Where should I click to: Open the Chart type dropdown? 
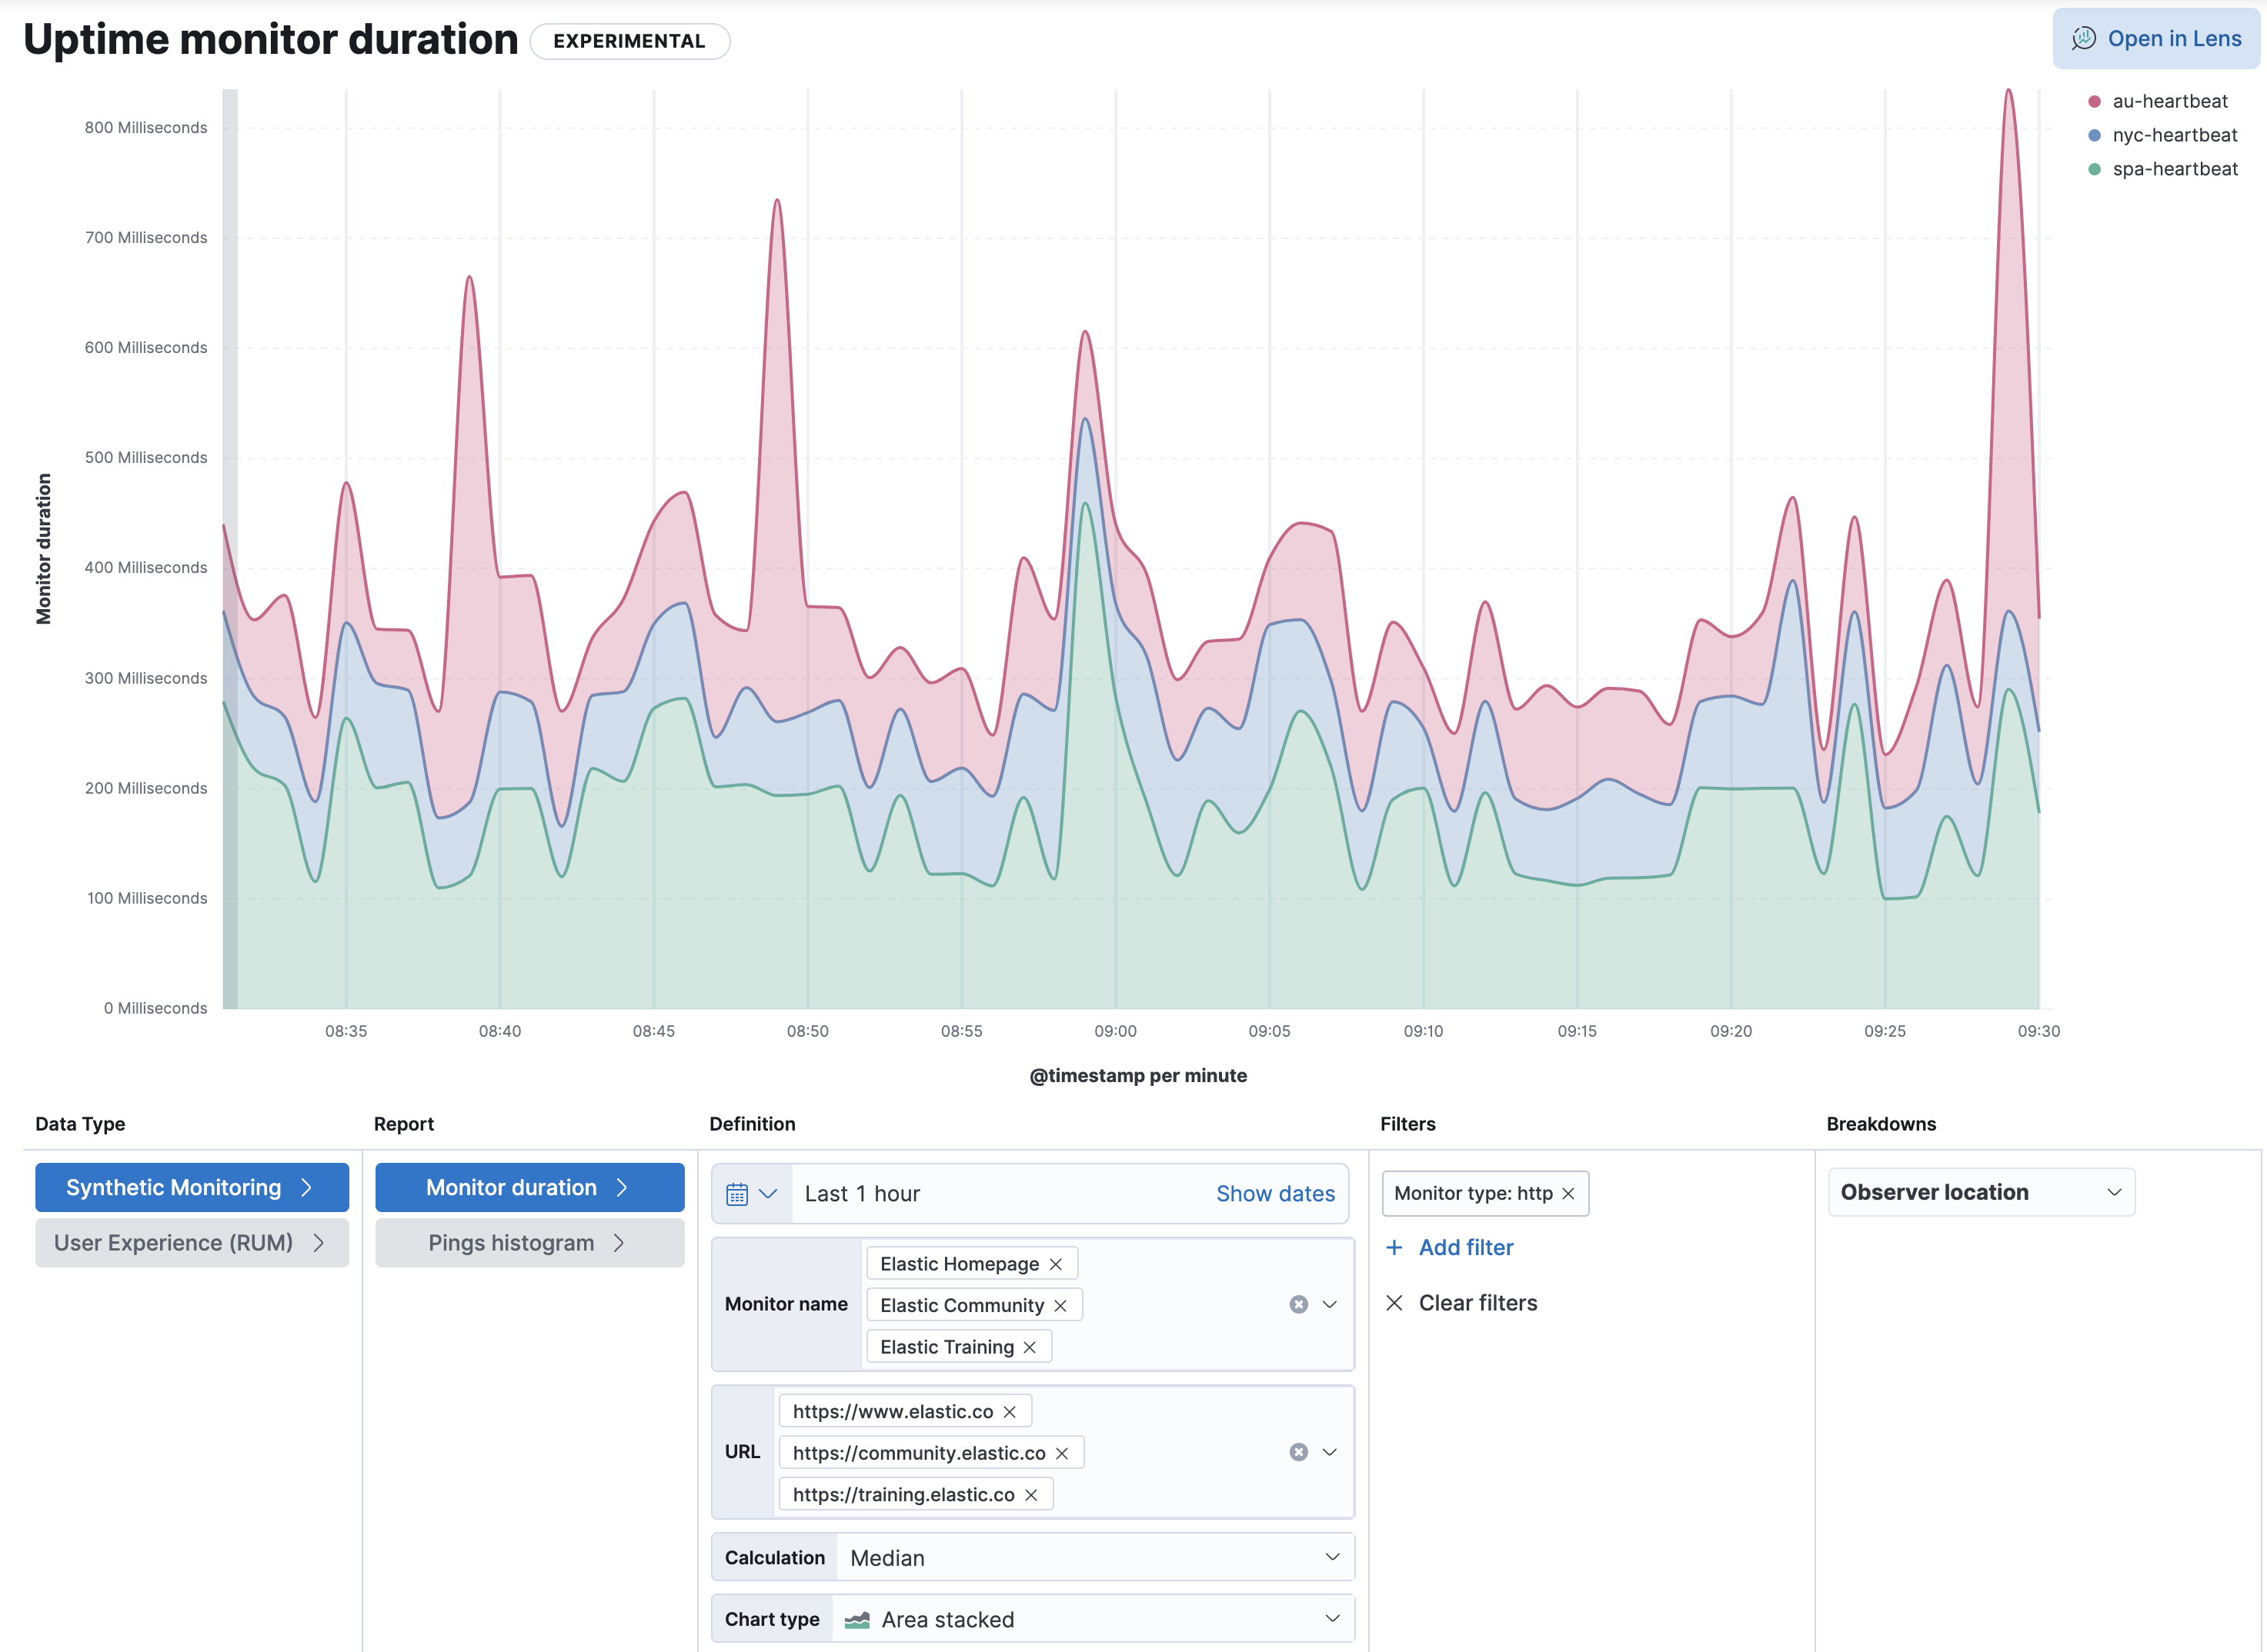(x=1094, y=1619)
